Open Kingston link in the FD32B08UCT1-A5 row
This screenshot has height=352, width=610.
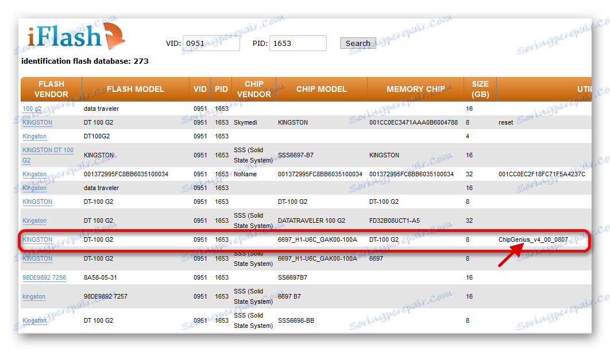click(34, 221)
